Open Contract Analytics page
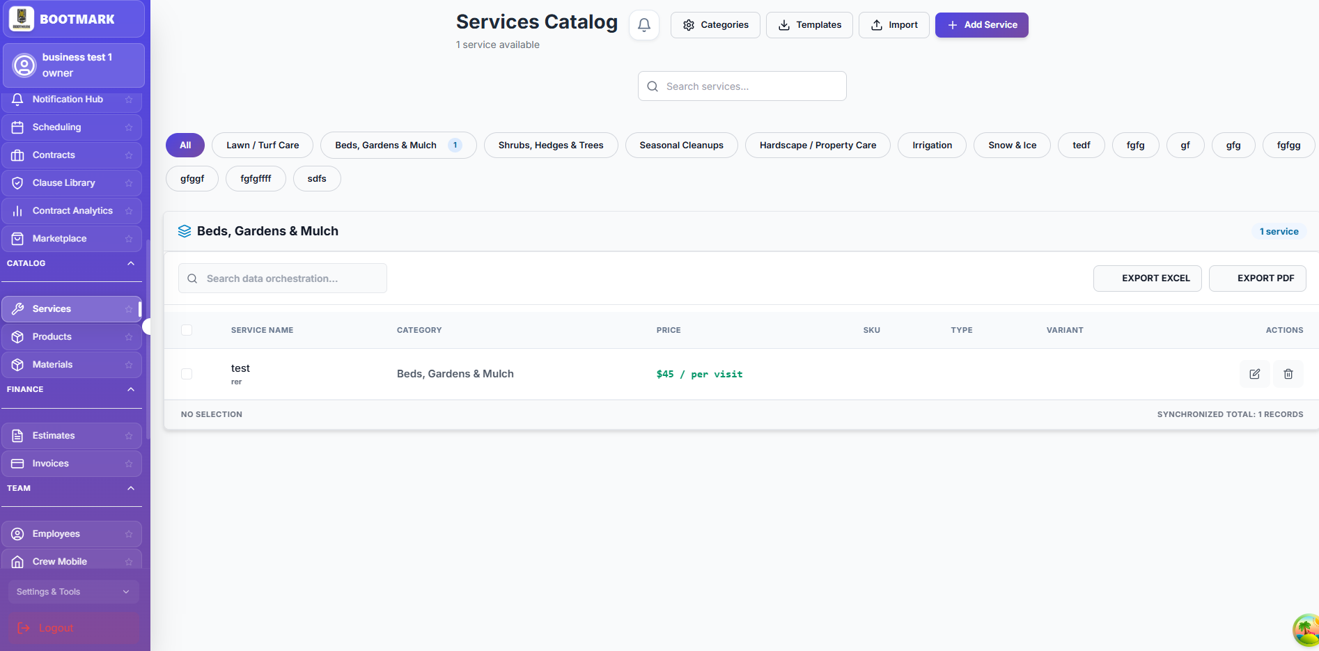This screenshot has height=651, width=1319. point(72,211)
